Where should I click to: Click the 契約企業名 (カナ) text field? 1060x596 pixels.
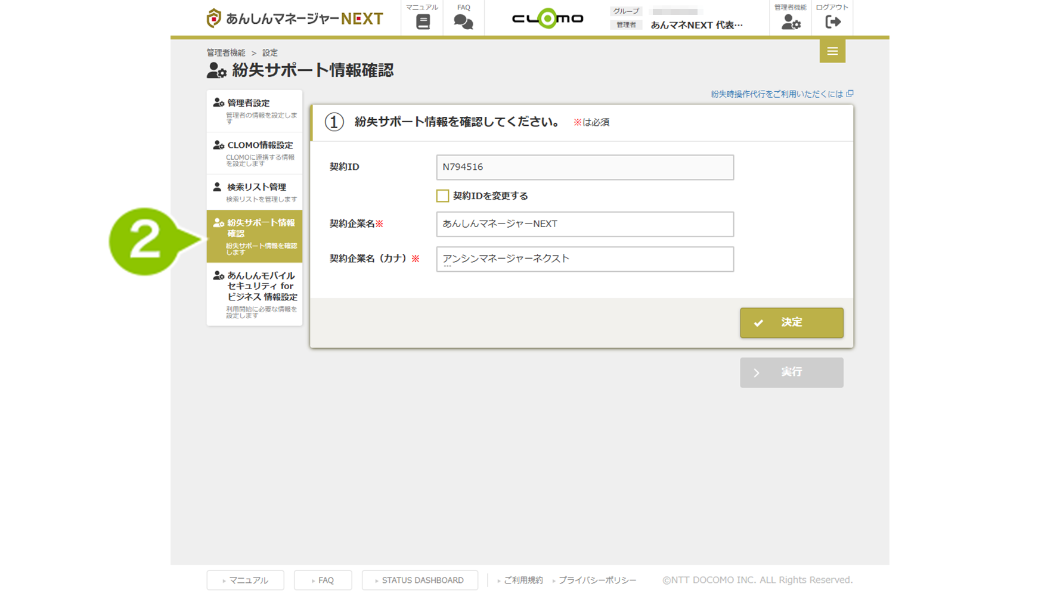point(584,259)
